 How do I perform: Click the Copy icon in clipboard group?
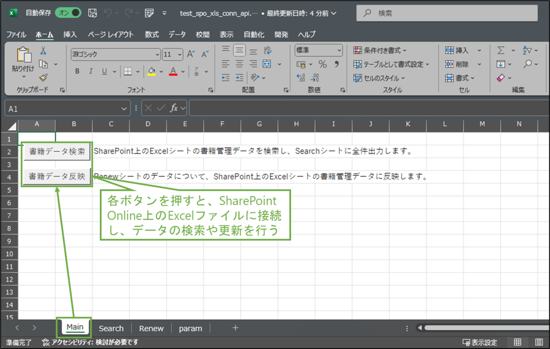tap(44, 64)
